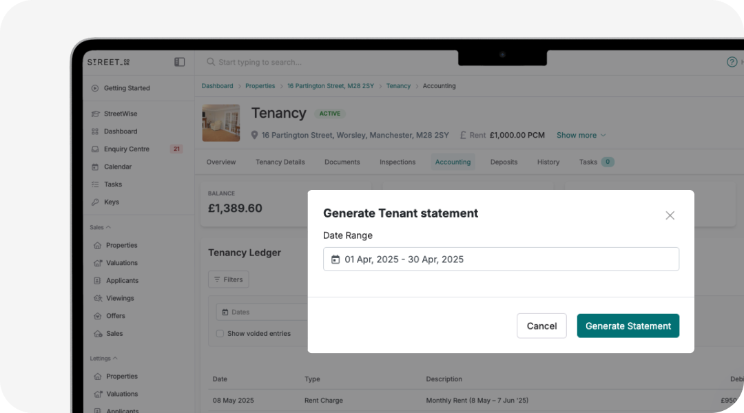Switch to the Deposits tab
The width and height of the screenshot is (744, 413).
[x=504, y=162]
